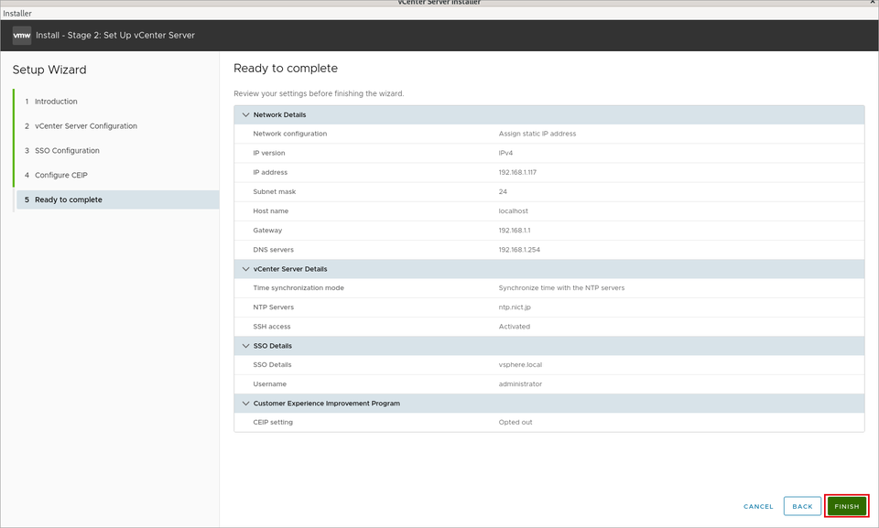Image resolution: width=879 pixels, height=528 pixels.
Task: Click the Ready to complete page heading
Action: click(x=286, y=69)
